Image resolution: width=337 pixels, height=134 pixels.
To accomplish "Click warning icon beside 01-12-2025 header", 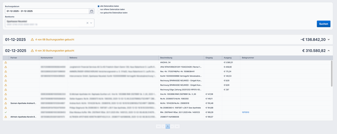I will [32, 39].
